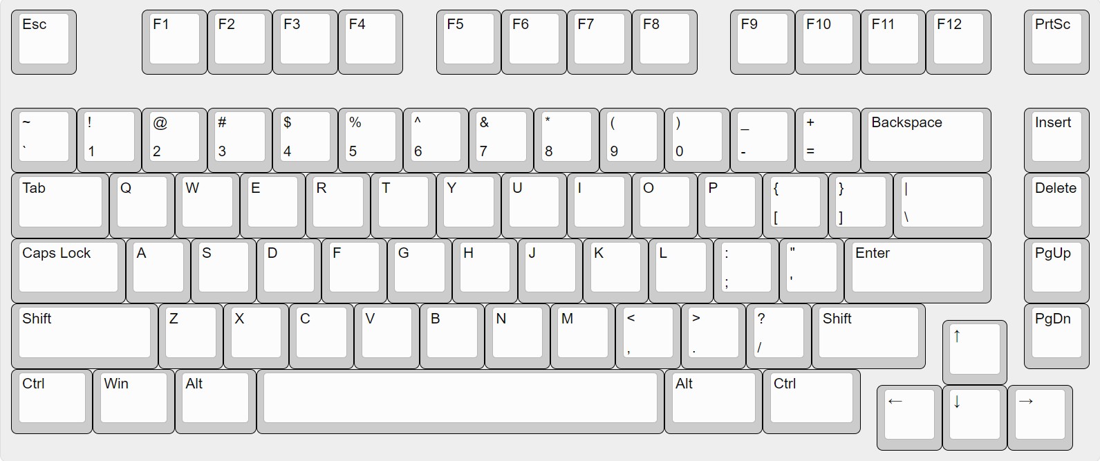The width and height of the screenshot is (1100, 461).
Task: Click the F12 function key
Action: (958, 42)
